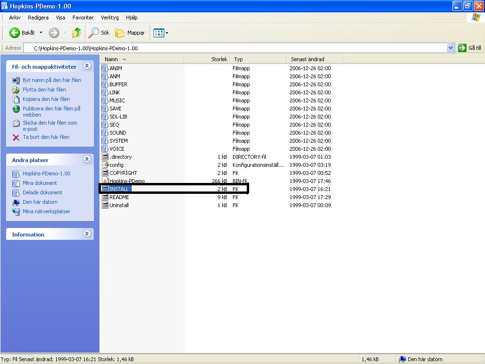Viewport: 485px width, 364px height.
Task: Click the config settings file icon
Action: click(105, 164)
